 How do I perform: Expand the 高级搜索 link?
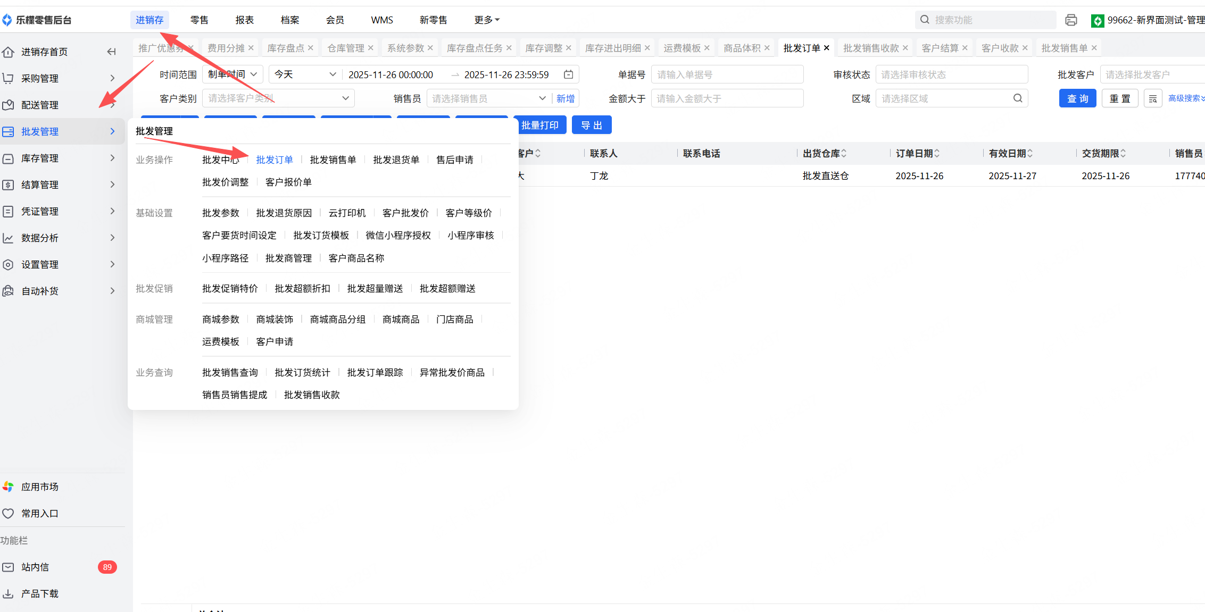point(1185,98)
